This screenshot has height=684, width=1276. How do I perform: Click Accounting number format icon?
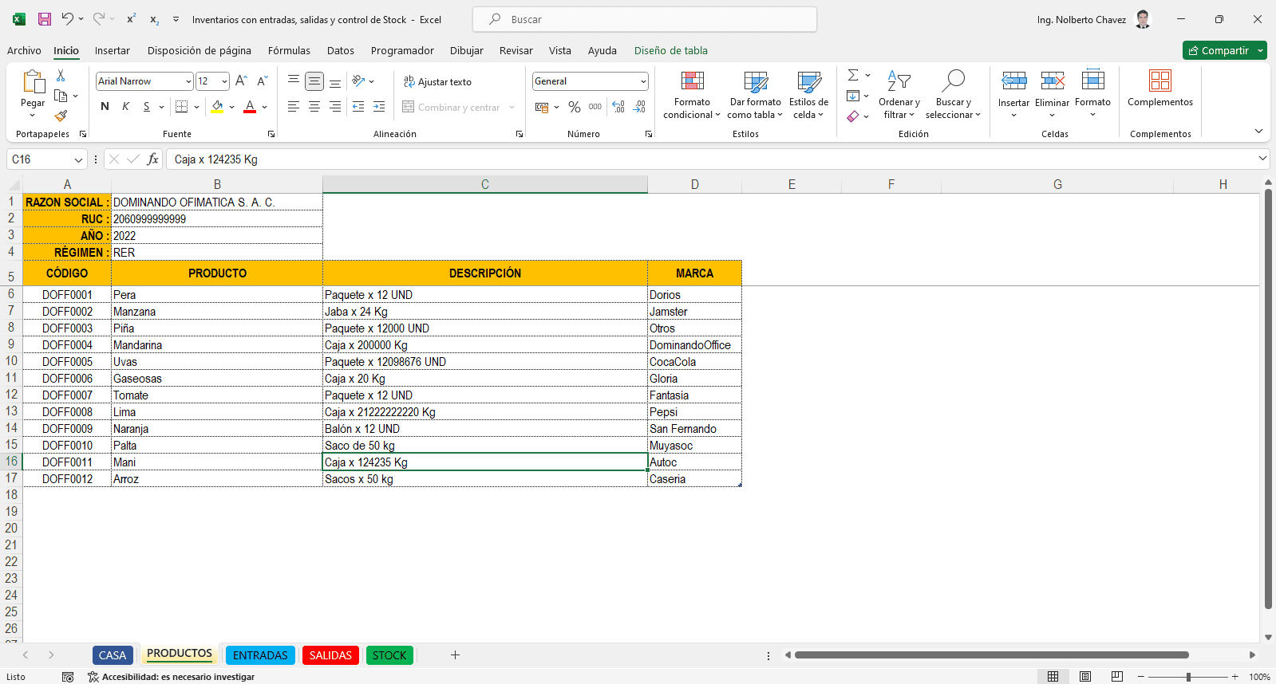542,107
